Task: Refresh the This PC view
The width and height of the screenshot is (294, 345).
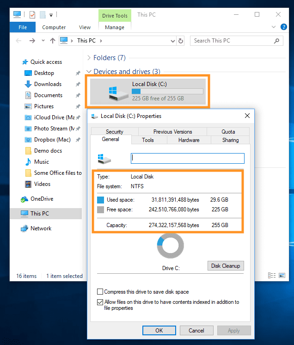Action: pos(181,41)
